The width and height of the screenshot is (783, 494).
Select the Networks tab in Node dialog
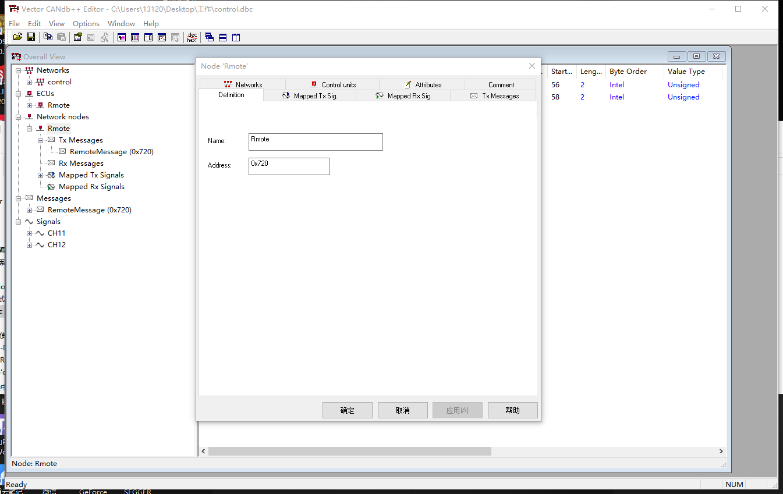(242, 84)
